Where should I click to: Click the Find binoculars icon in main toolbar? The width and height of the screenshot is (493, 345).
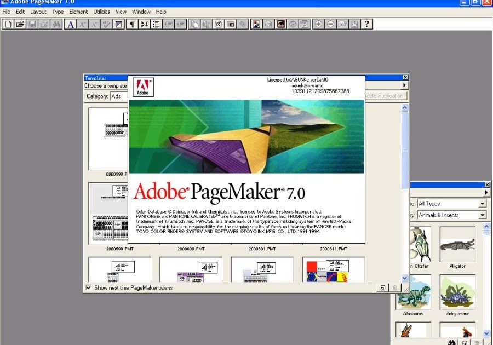click(56, 24)
